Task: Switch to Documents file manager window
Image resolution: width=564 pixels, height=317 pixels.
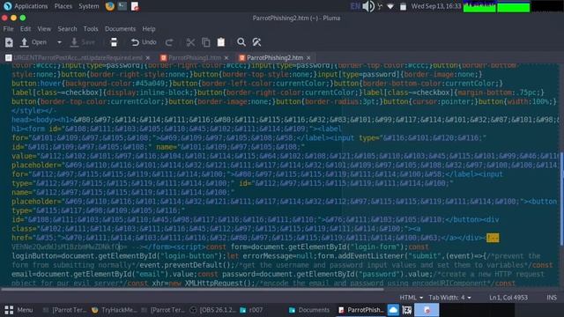Action: click(x=309, y=310)
